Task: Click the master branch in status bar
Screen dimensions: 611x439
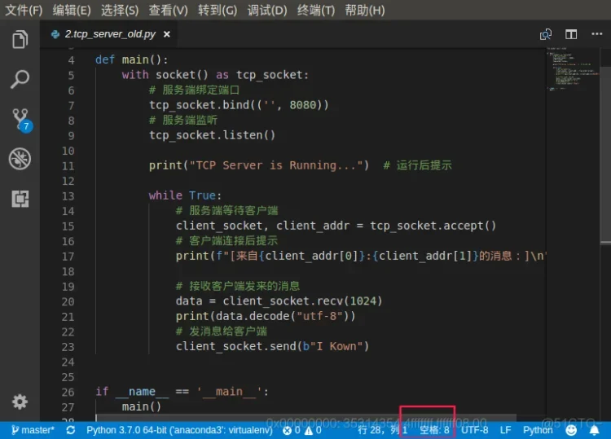Action: coord(33,430)
